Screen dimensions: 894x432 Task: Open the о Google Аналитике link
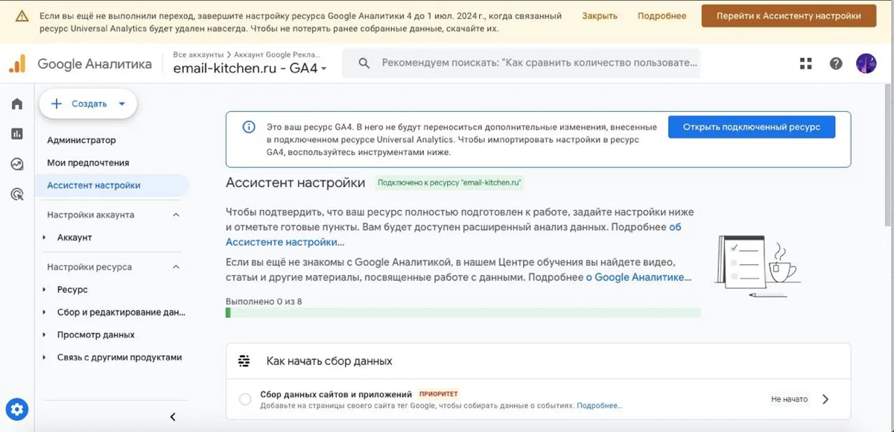[x=638, y=277]
